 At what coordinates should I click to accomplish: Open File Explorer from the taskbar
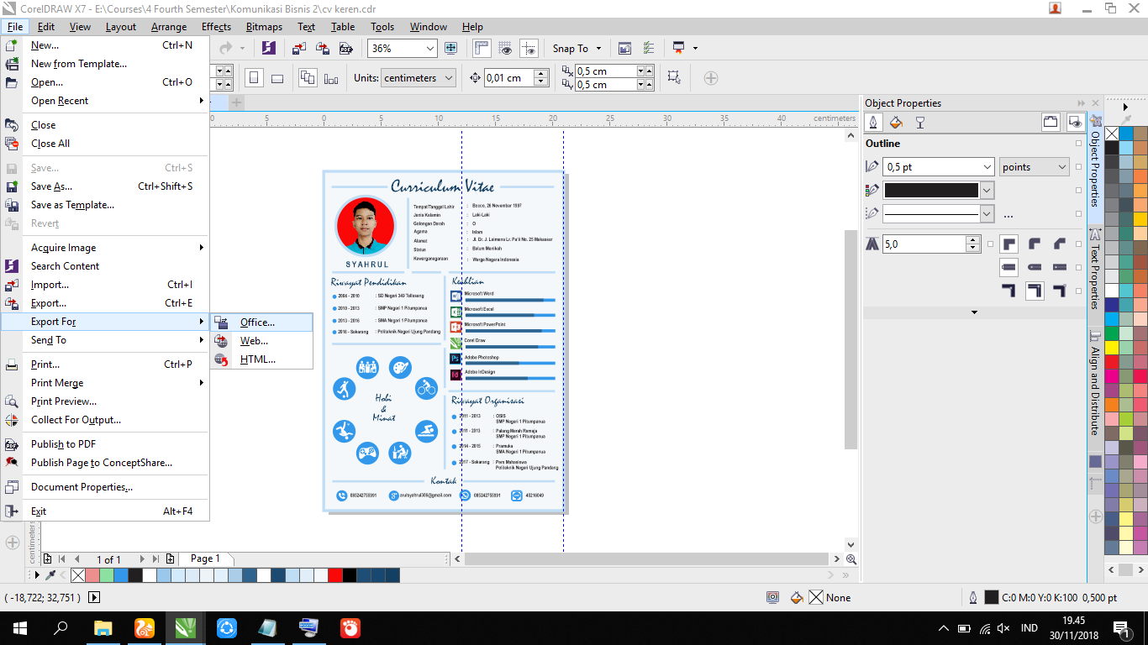[103, 627]
